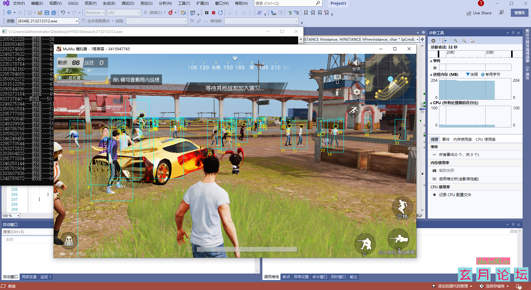Click the Save All toolbar icon
This screenshot has width=531, height=290.
[53, 13]
